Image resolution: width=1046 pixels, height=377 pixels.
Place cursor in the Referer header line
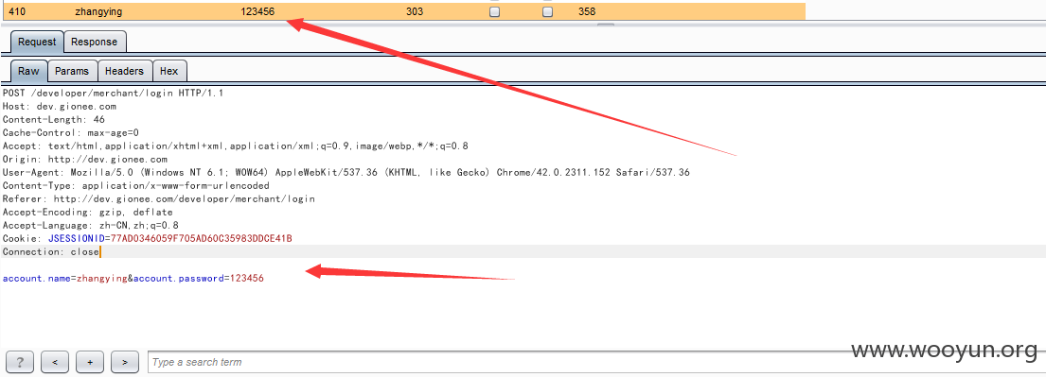point(159,199)
